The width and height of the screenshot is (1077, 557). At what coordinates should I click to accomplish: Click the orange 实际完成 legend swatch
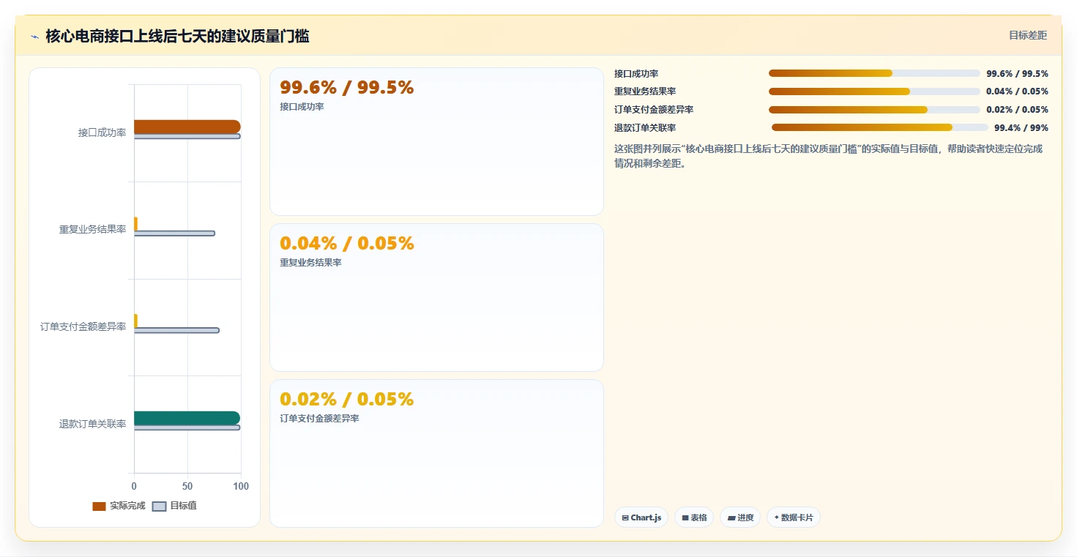[x=99, y=506]
